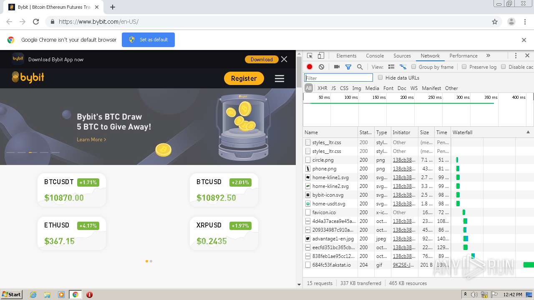Screen dimensions: 534x300
Task: Open initiator link for advantage1-en.jpg
Action: coord(404,239)
